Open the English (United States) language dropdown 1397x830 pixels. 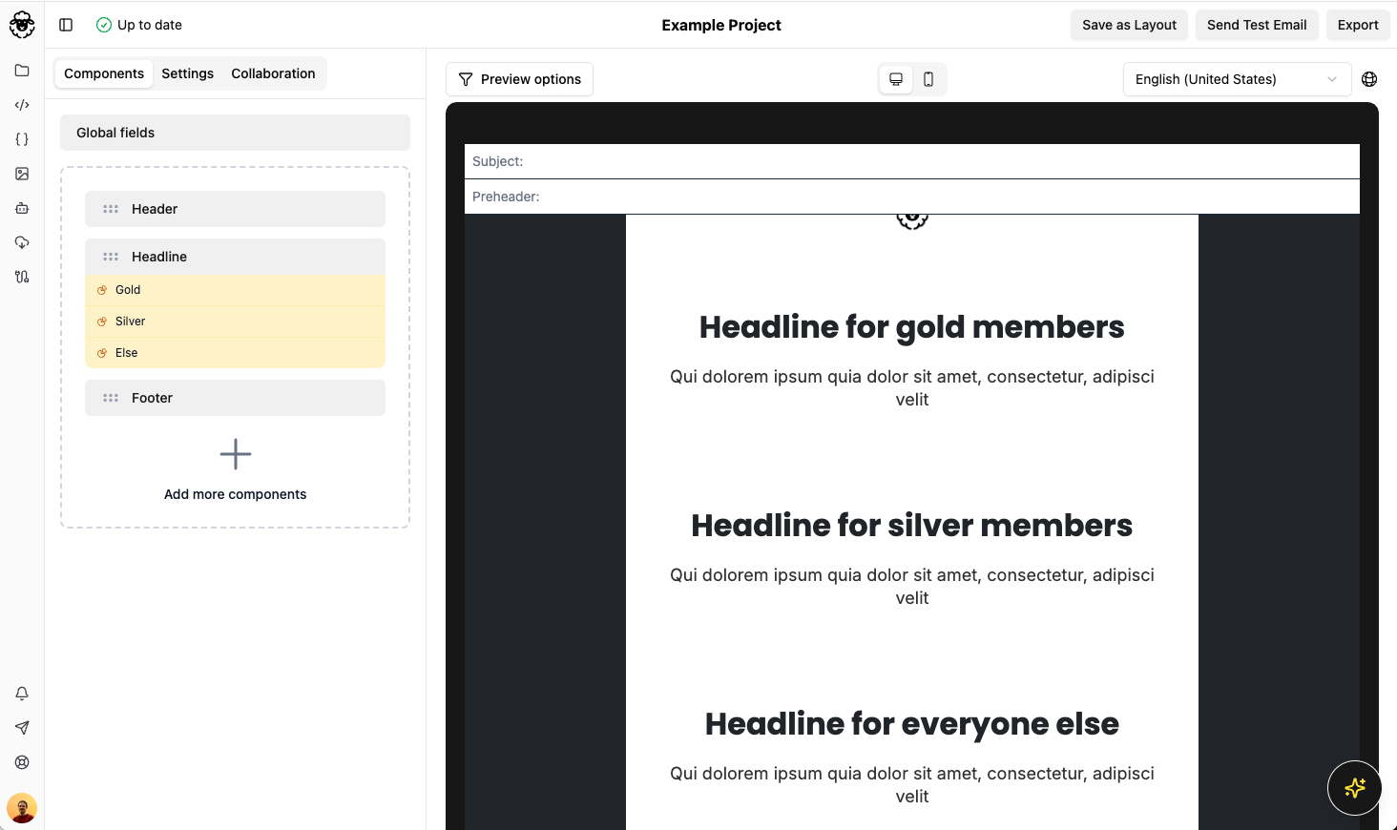[x=1237, y=79]
